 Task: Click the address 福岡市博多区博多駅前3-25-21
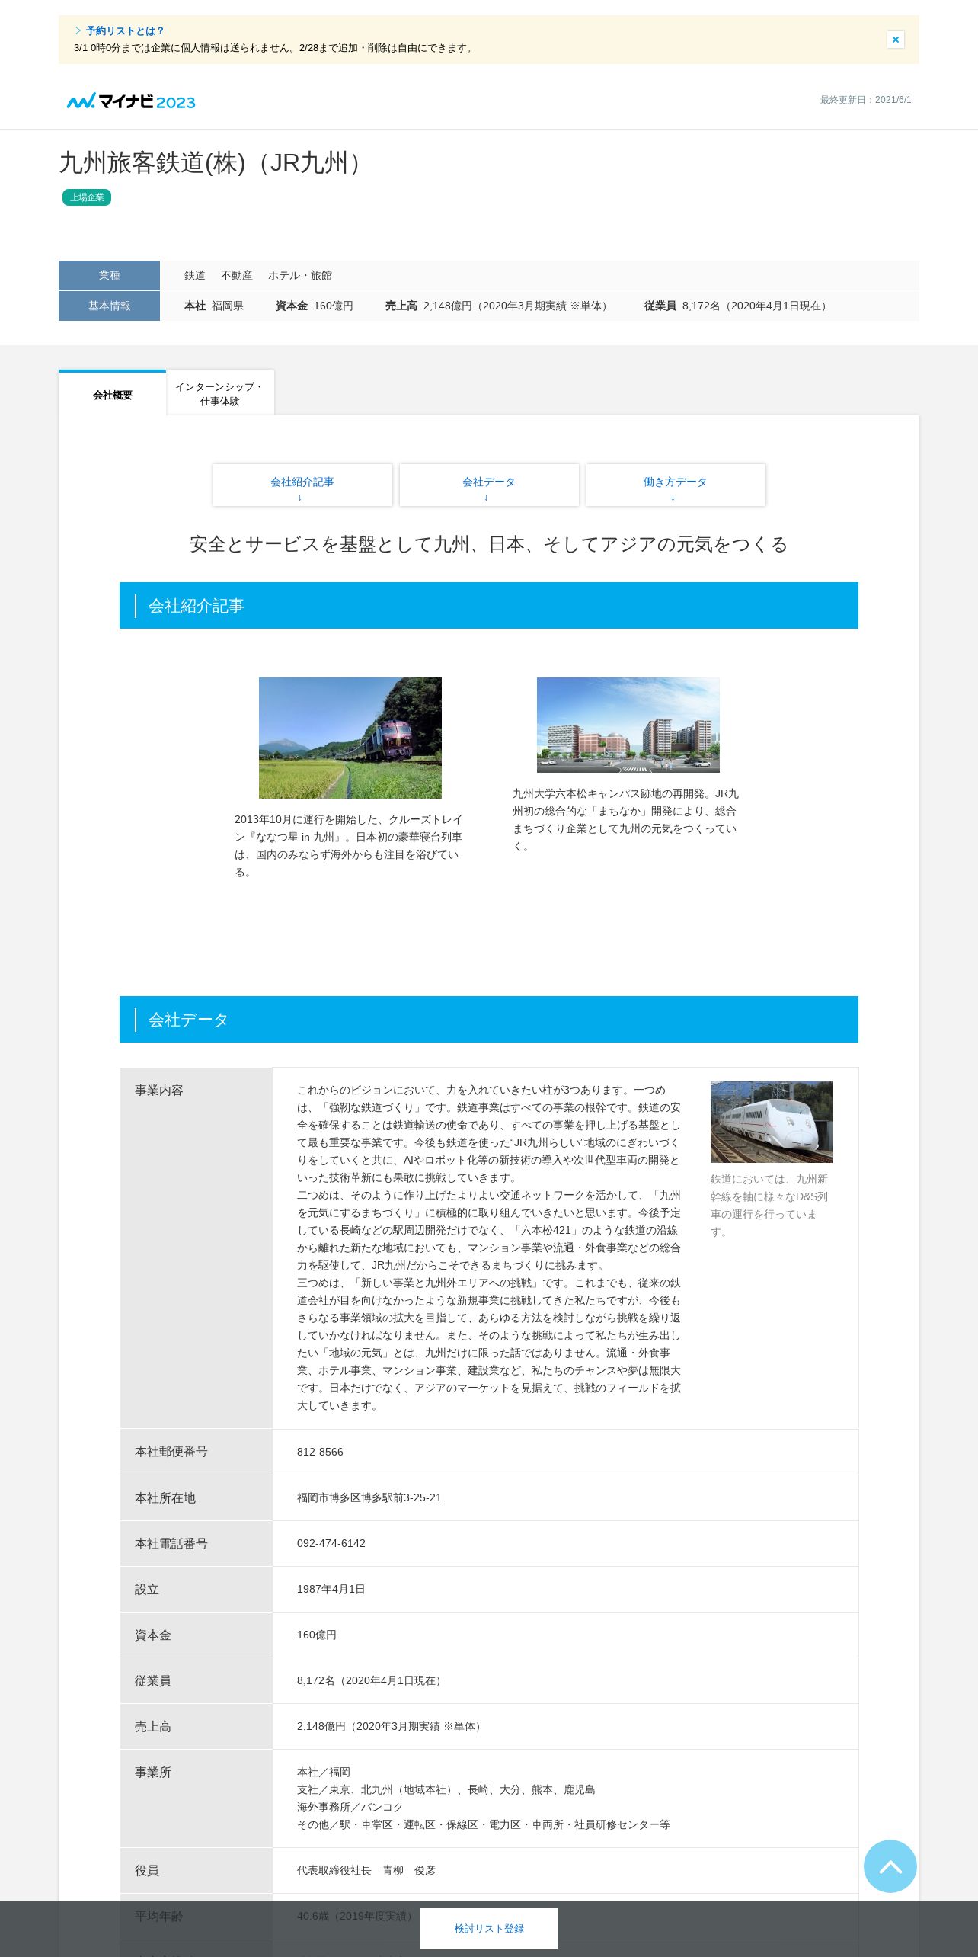tap(369, 1497)
